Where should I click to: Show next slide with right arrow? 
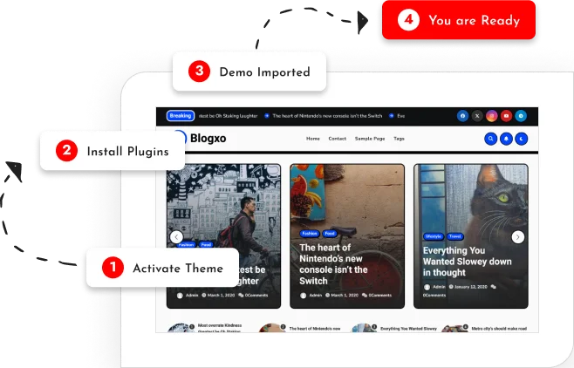tap(517, 237)
